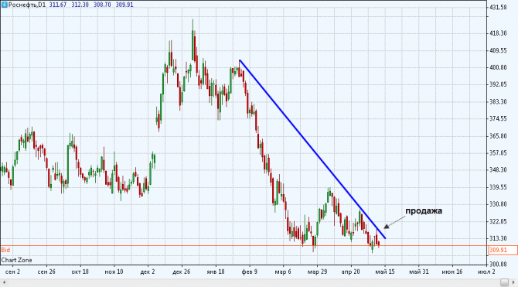Click the high value 312.30

[x=80, y=5]
